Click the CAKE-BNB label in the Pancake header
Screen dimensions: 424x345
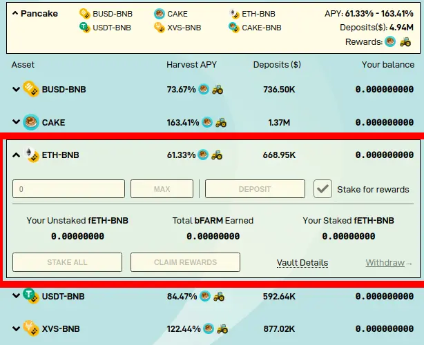tap(262, 28)
